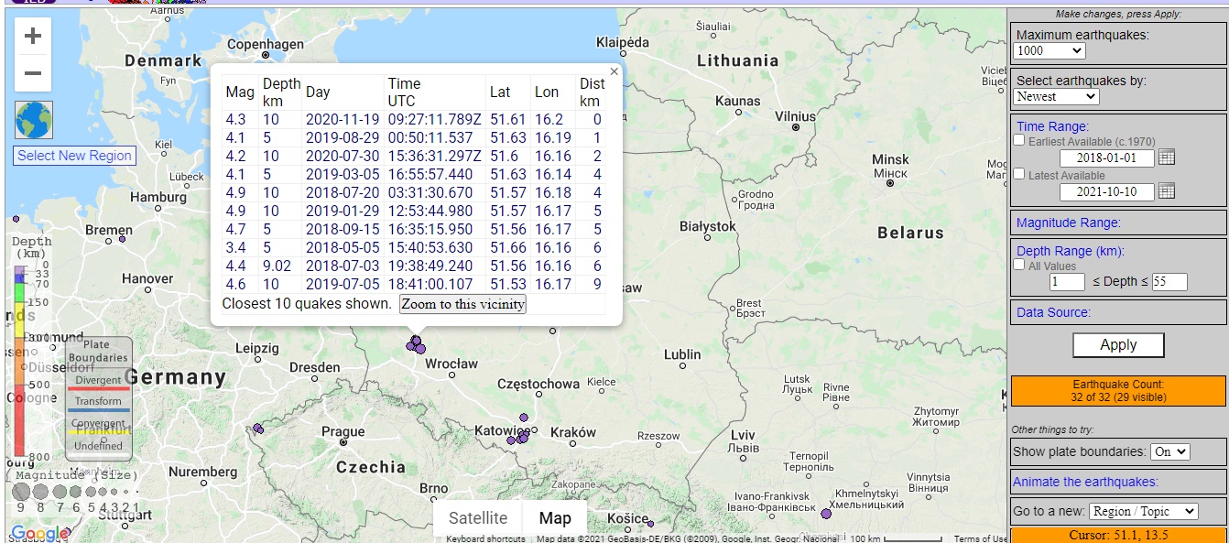Screen dimensions: 1229x543
Task: Click the earthquake marker near Bremen
Action: [x=122, y=239]
